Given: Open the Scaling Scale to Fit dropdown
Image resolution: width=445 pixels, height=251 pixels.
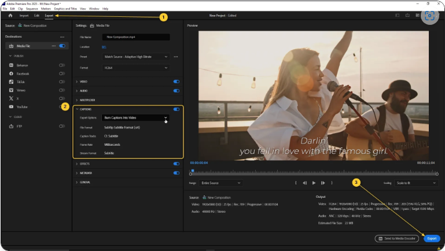Looking at the screenshot, I should tap(416, 183).
